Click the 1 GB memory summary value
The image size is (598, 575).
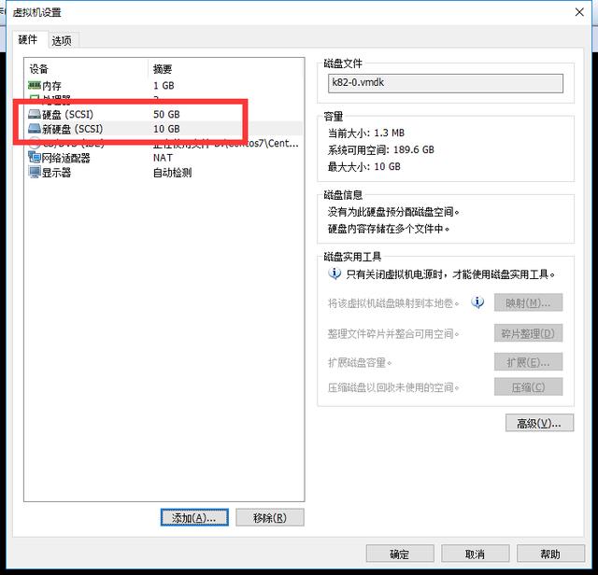[164, 85]
